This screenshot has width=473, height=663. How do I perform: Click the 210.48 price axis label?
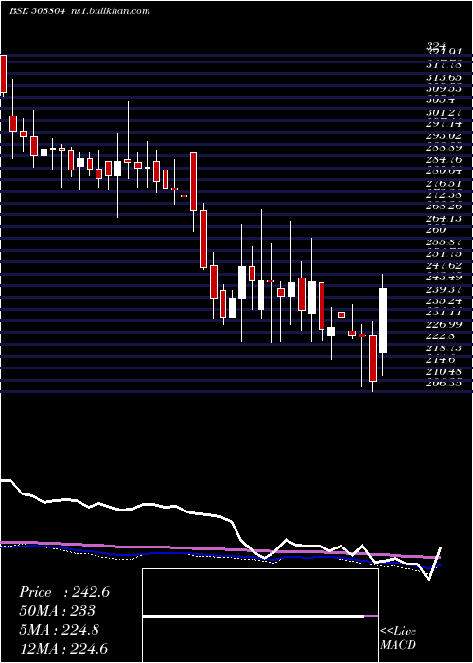coord(443,371)
